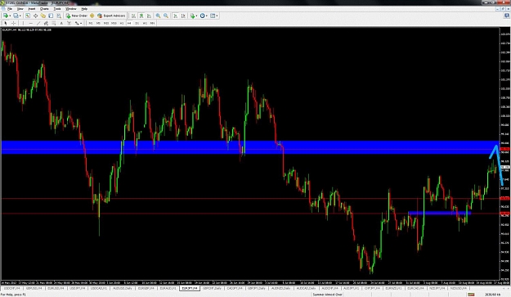Select the Text drawing tool
The image size is (511, 297).
click(x=61, y=23)
